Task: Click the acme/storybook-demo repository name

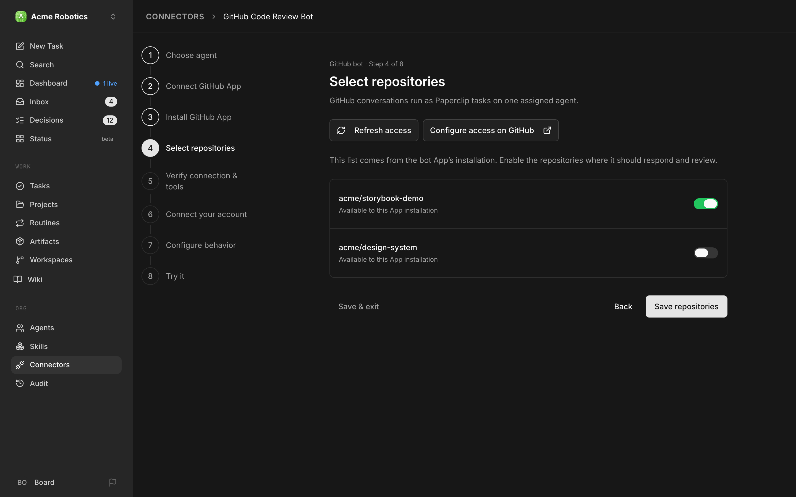Action: point(381,198)
